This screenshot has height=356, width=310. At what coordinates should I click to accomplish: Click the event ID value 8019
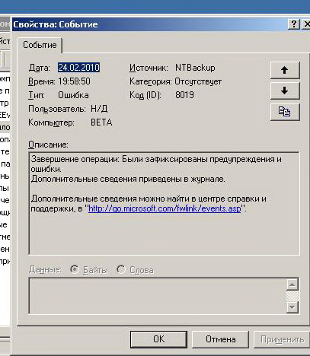[184, 95]
